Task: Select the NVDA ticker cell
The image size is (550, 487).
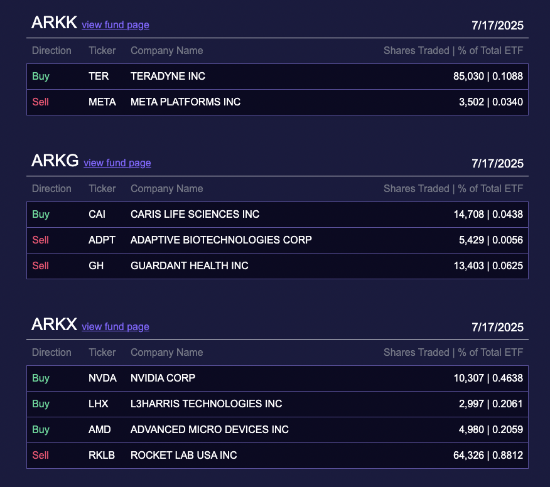Action: (x=102, y=378)
